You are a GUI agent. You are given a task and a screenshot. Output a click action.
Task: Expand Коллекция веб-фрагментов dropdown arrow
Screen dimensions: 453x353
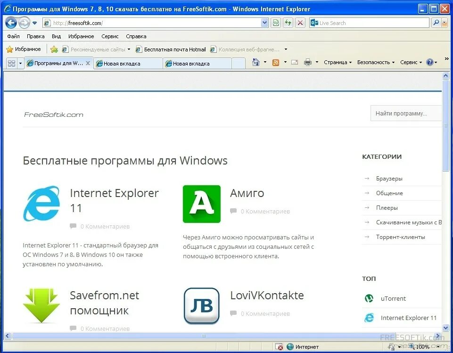coord(286,49)
